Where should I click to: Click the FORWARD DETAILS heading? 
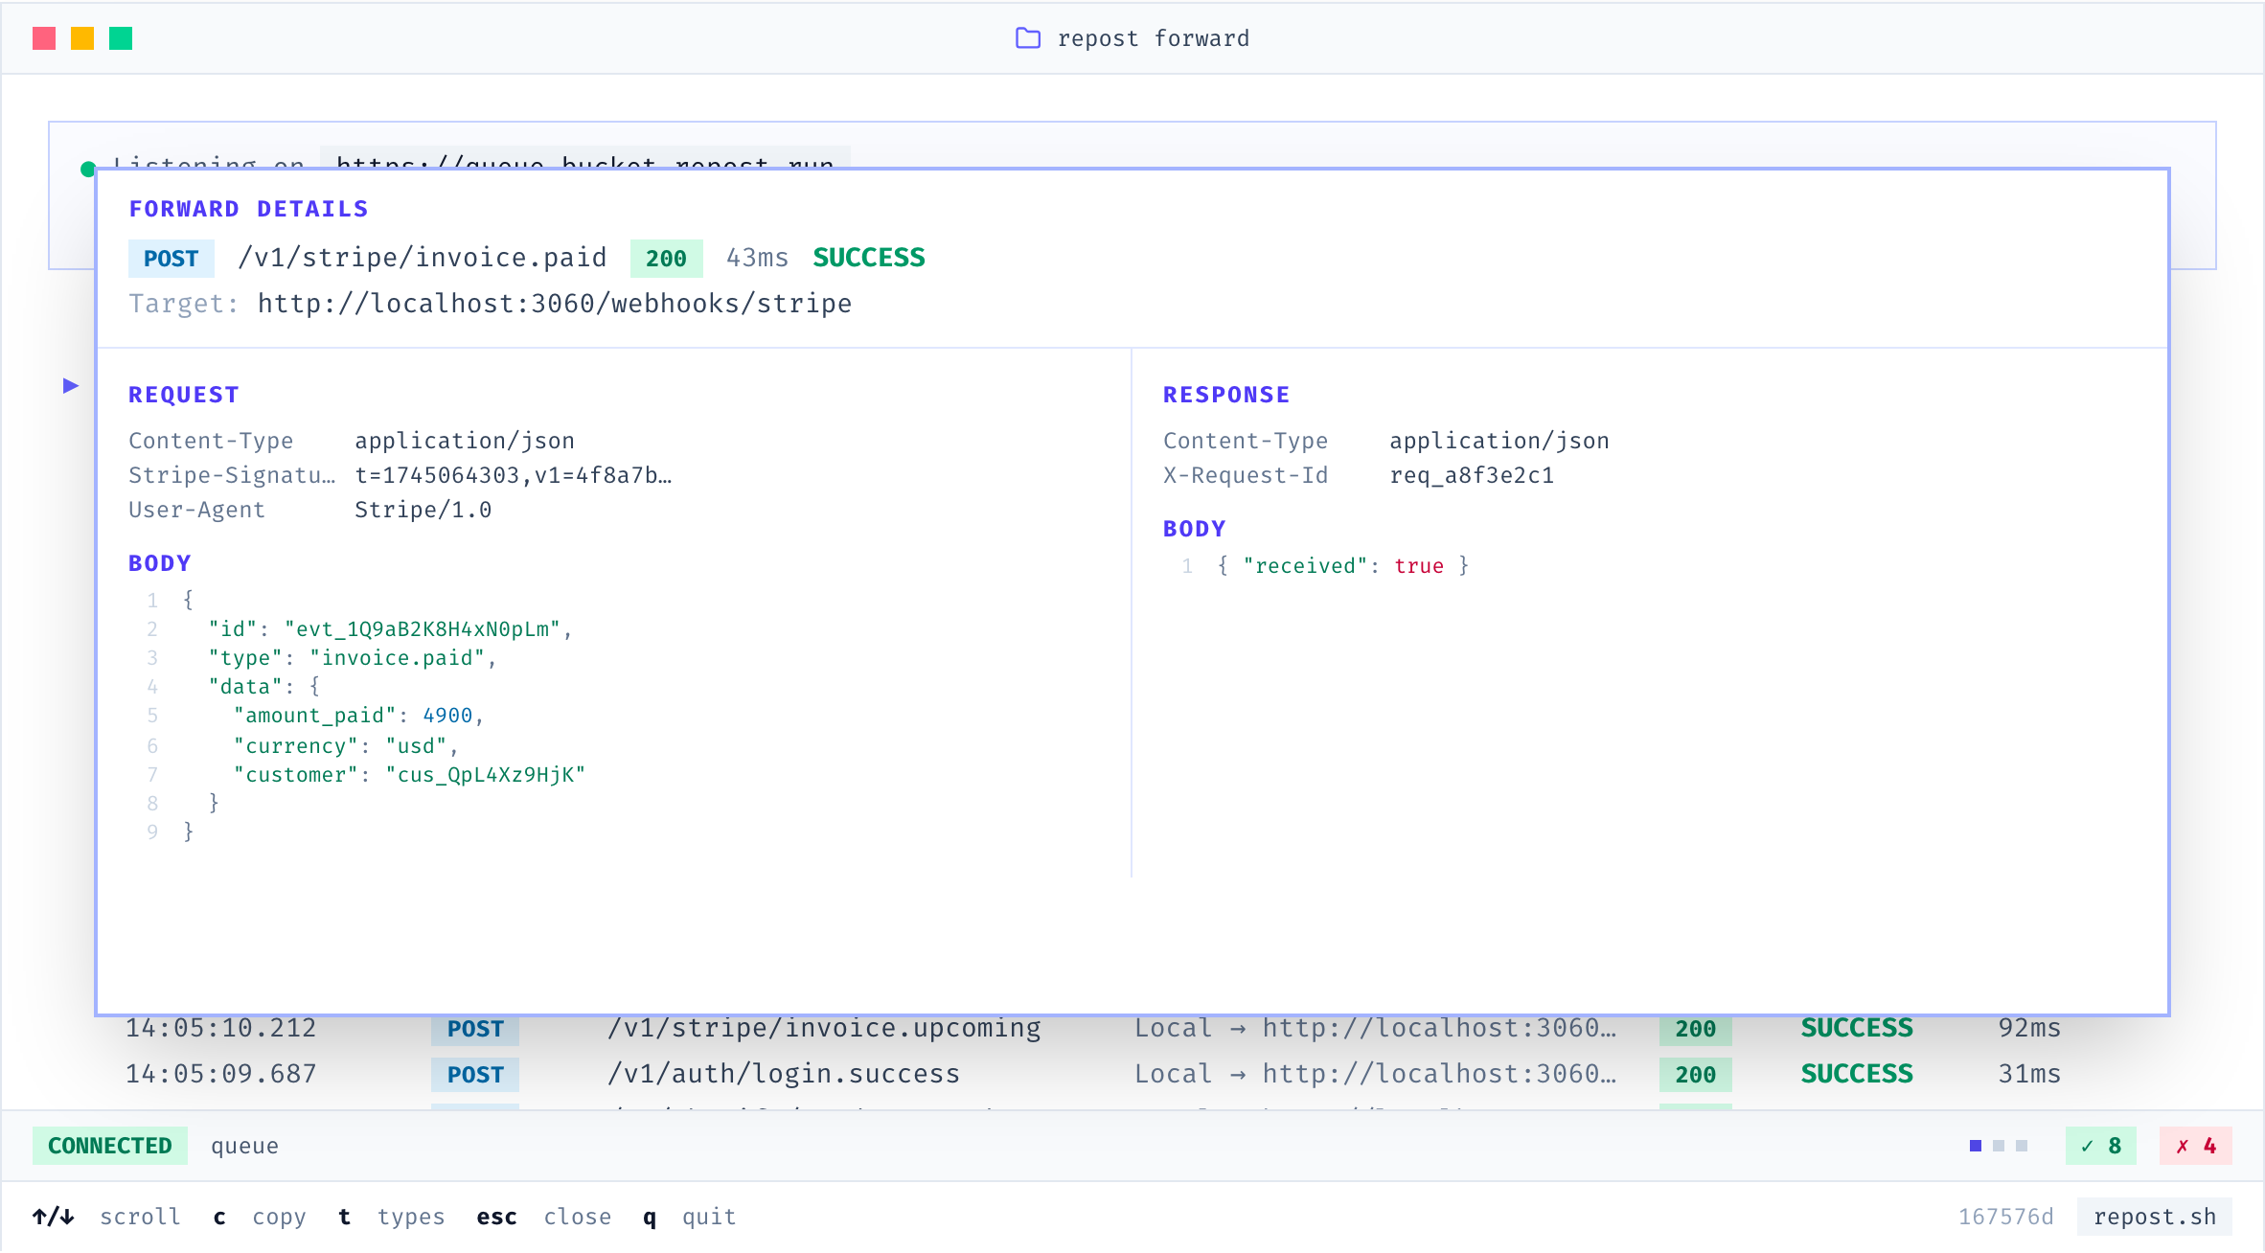[x=248, y=209]
